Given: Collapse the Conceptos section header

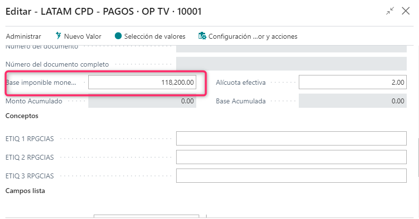Looking at the screenshot, I should pos(22,116).
